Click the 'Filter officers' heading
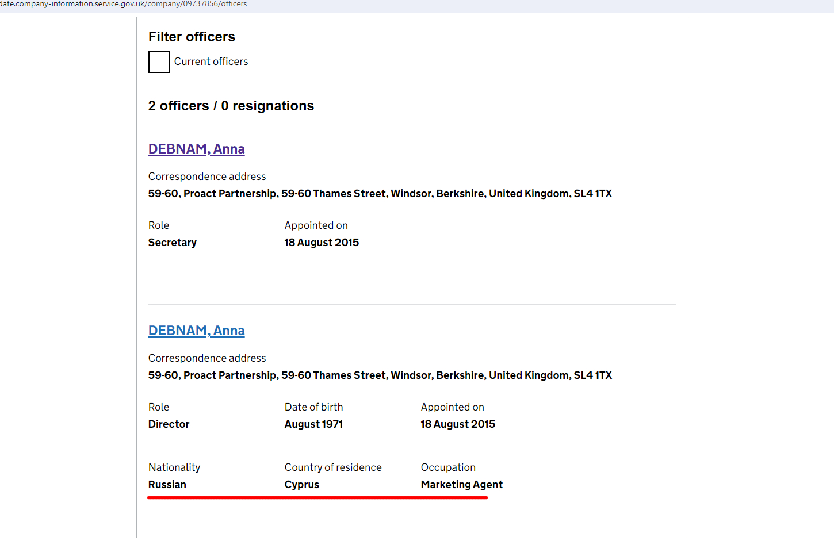The width and height of the screenshot is (834, 556). [x=192, y=37]
